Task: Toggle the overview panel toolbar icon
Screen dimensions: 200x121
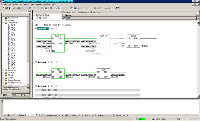Action: click(72, 8)
